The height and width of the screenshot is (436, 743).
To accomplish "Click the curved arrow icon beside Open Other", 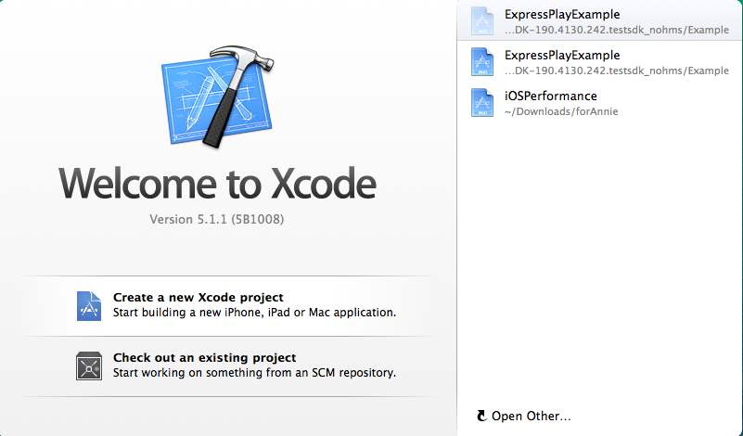I will pyautogui.click(x=480, y=417).
